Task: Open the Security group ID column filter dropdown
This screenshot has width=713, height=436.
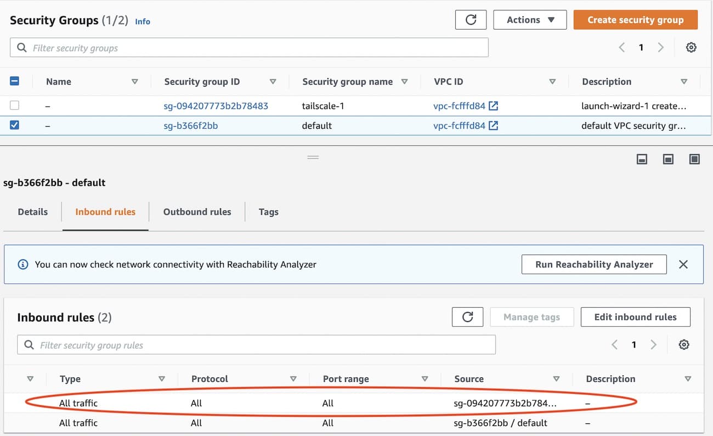Action: 273,81
